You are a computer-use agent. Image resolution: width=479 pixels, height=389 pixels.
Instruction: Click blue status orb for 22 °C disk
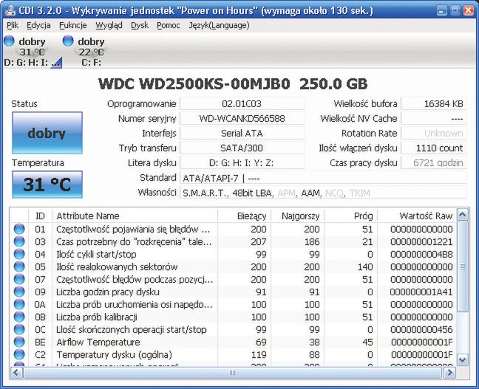[68, 41]
